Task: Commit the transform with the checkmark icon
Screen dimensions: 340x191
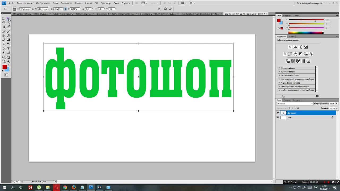Action: [170, 9]
